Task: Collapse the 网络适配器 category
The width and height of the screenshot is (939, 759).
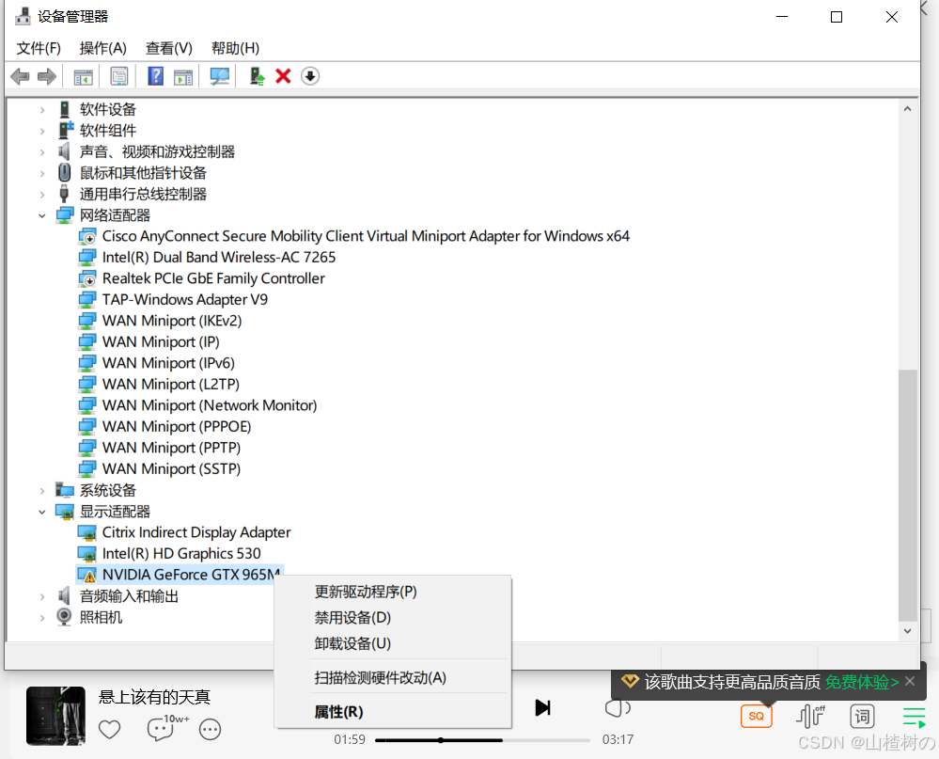Action: click(42, 215)
